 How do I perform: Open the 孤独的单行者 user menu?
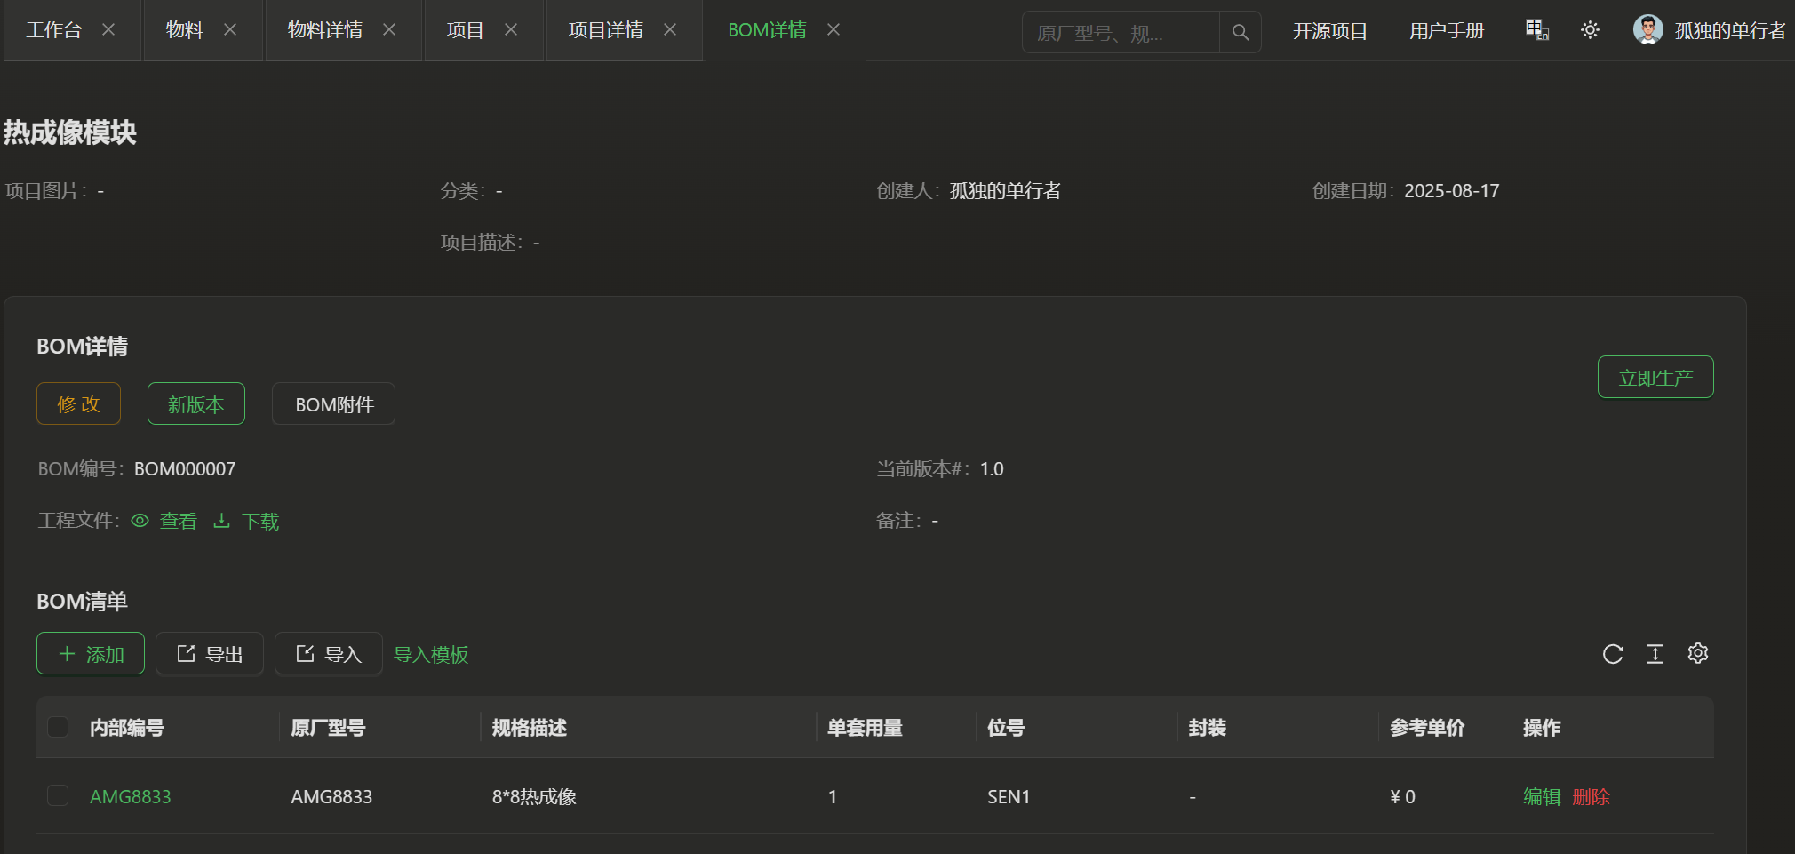[x=1729, y=31]
